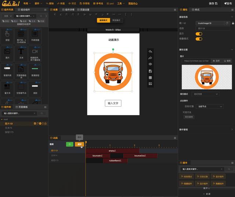
Task: Switch to preview mode next to 编辑模式
Action: click(x=116, y=20)
